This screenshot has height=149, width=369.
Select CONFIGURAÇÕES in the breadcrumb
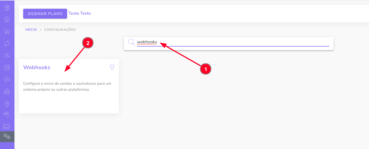[x=60, y=30]
